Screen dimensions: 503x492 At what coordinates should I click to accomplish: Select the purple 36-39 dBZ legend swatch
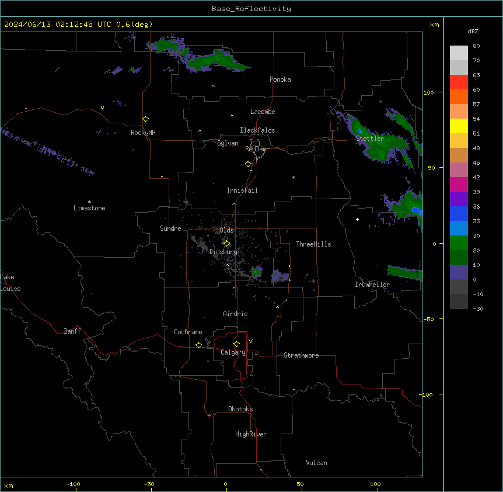[459, 199]
